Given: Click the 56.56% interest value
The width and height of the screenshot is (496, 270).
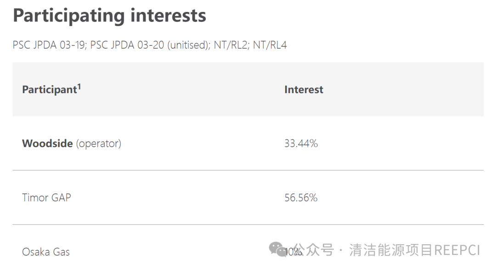Looking at the screenshot, I should pos(301,198).
